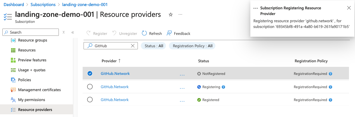Screen dimensions: 355x117
Task: Select Resource providers in the sidebar
Action: pos(37,110)
